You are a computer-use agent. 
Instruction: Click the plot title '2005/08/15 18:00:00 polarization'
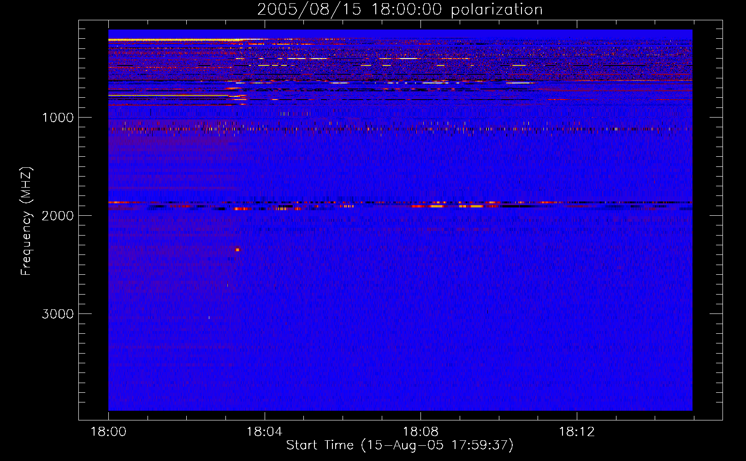point(400,9)
